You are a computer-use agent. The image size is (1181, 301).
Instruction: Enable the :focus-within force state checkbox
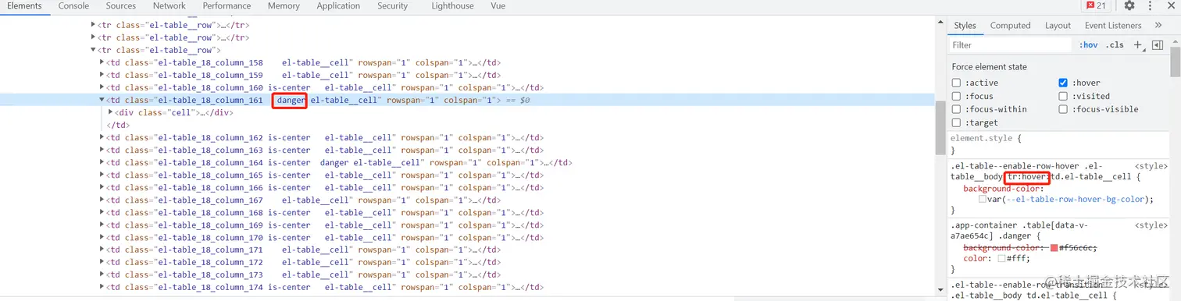click(x=956, y=109)
